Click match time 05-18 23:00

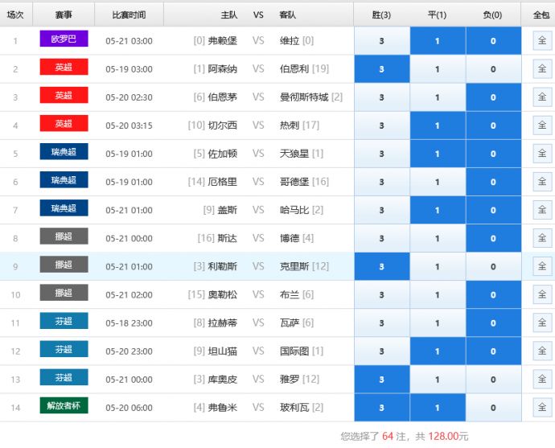coord(129,323)
